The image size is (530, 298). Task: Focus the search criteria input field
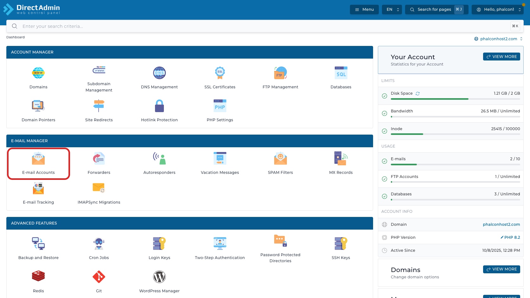pyautogui.click(x=265, y=26)
